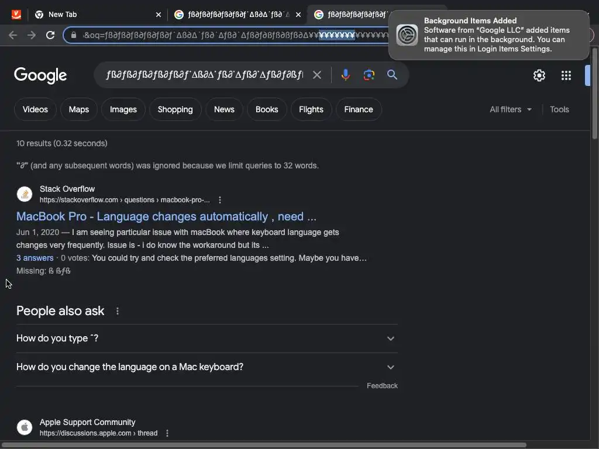Image resolution: width=599 pixels, height=449 pixels.
Task: Open the Vivaldi menu icon
Action: point(16,15)
